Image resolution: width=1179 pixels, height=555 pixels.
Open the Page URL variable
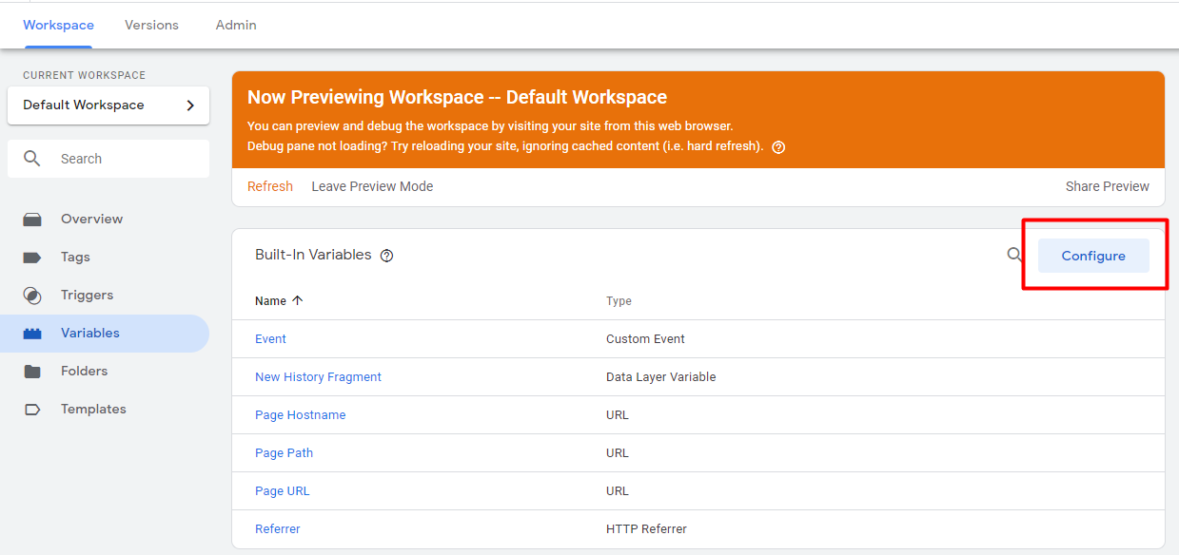tap(282, 491)
